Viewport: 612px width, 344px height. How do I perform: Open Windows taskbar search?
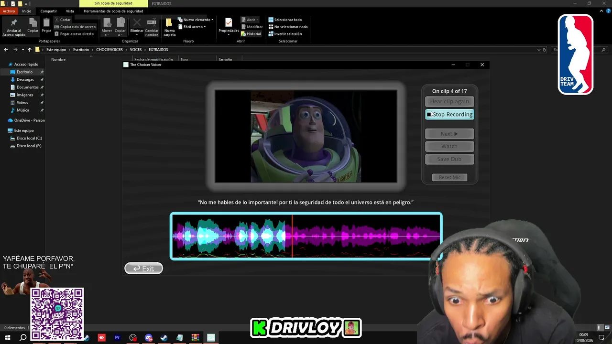click(x=23, y=338)
